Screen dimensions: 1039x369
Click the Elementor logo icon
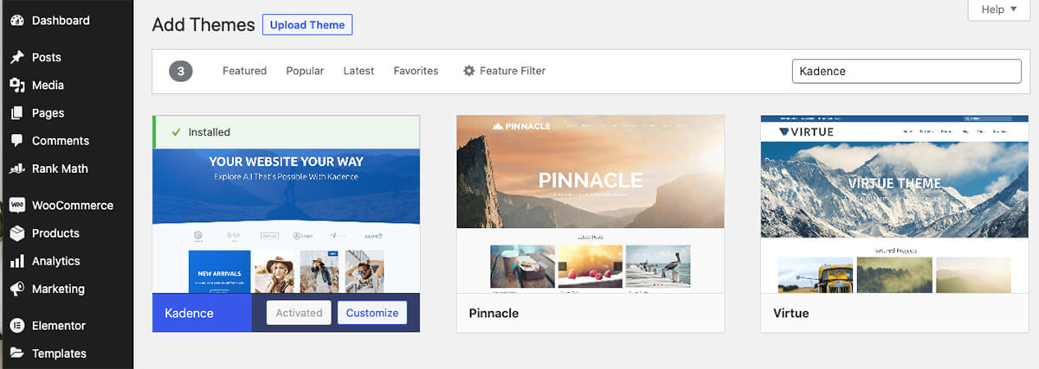16,326
